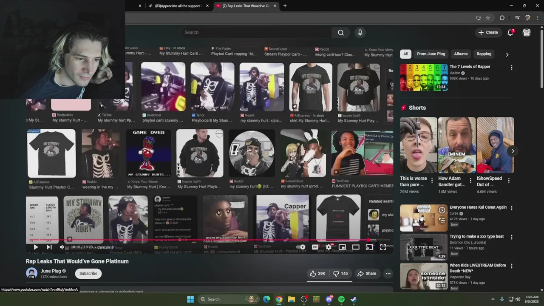544x306 pixels.
Task: Toggle the autoplay switch in the player
Action: point(301,247)
